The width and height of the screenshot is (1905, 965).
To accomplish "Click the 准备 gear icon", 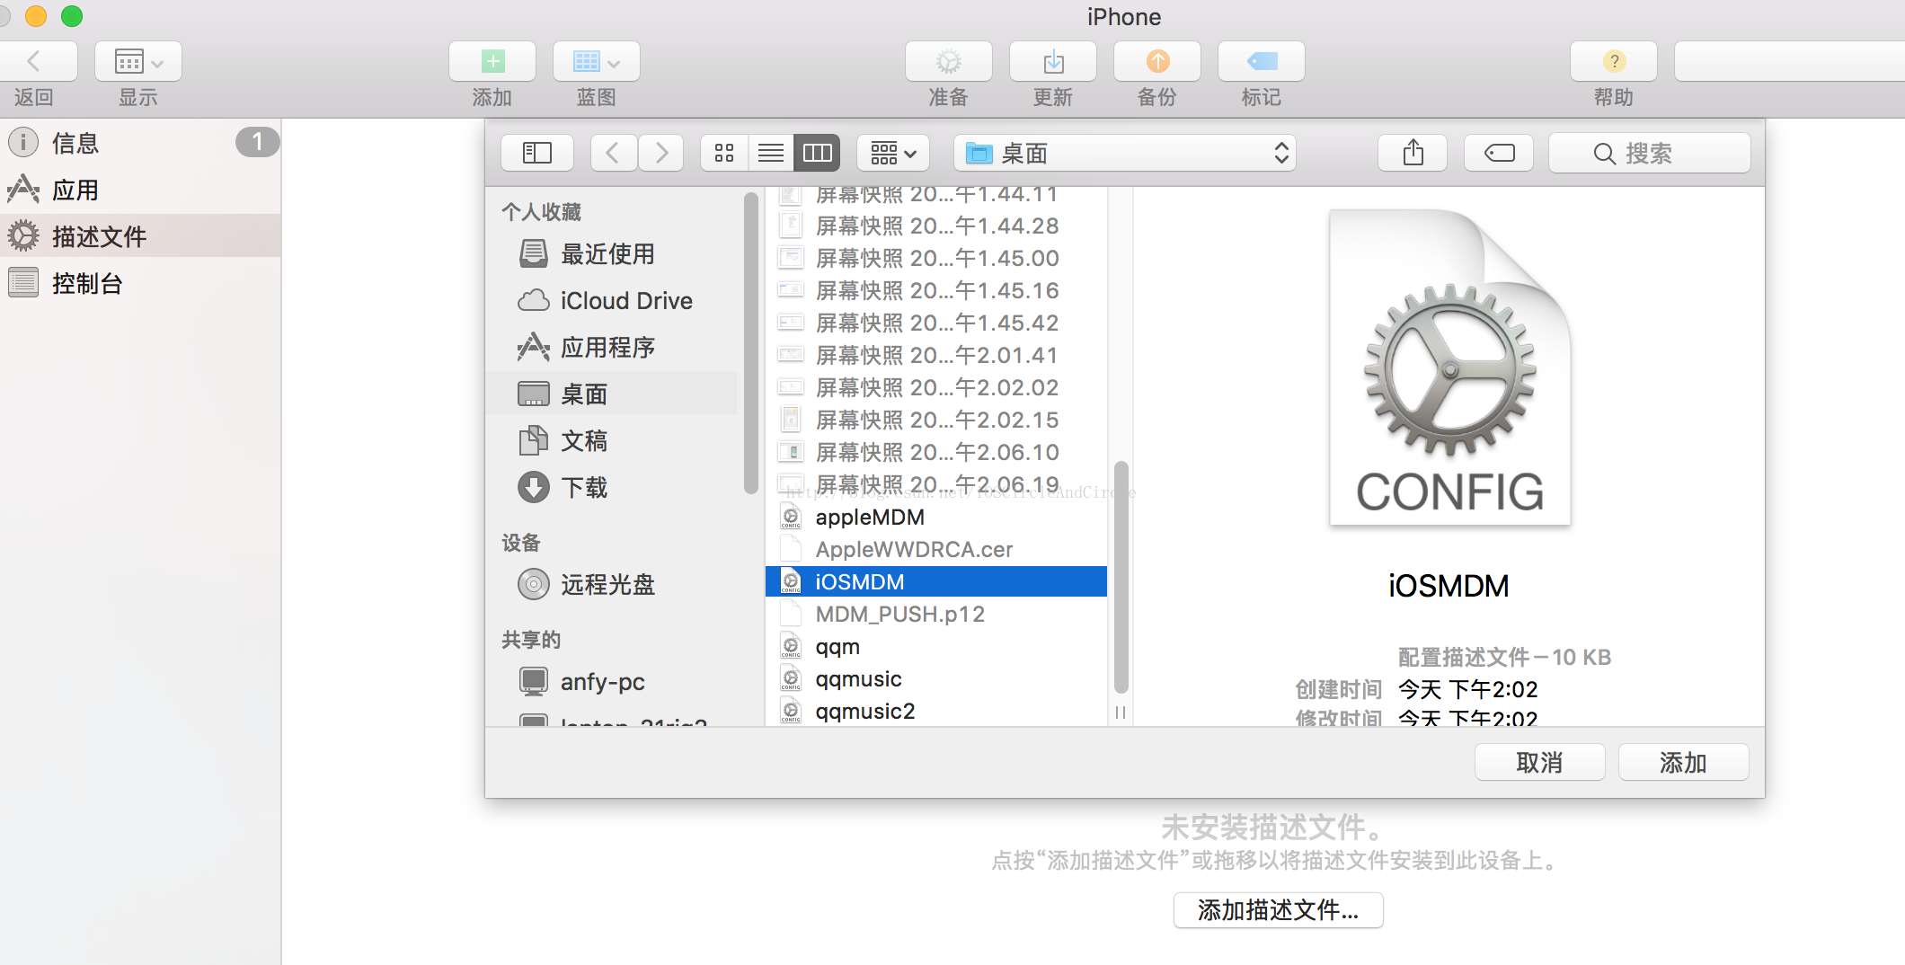I will (x=949, y=62).
